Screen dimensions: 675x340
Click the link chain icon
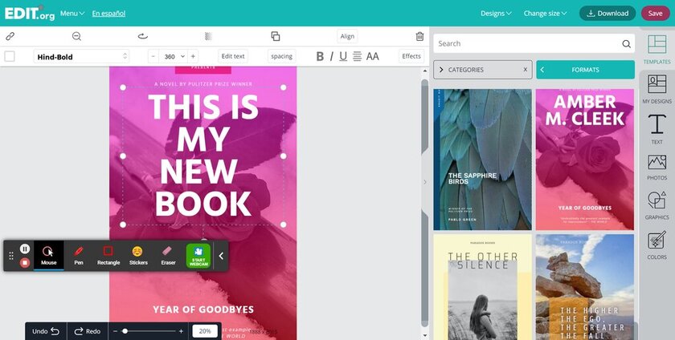coord(10,36)
